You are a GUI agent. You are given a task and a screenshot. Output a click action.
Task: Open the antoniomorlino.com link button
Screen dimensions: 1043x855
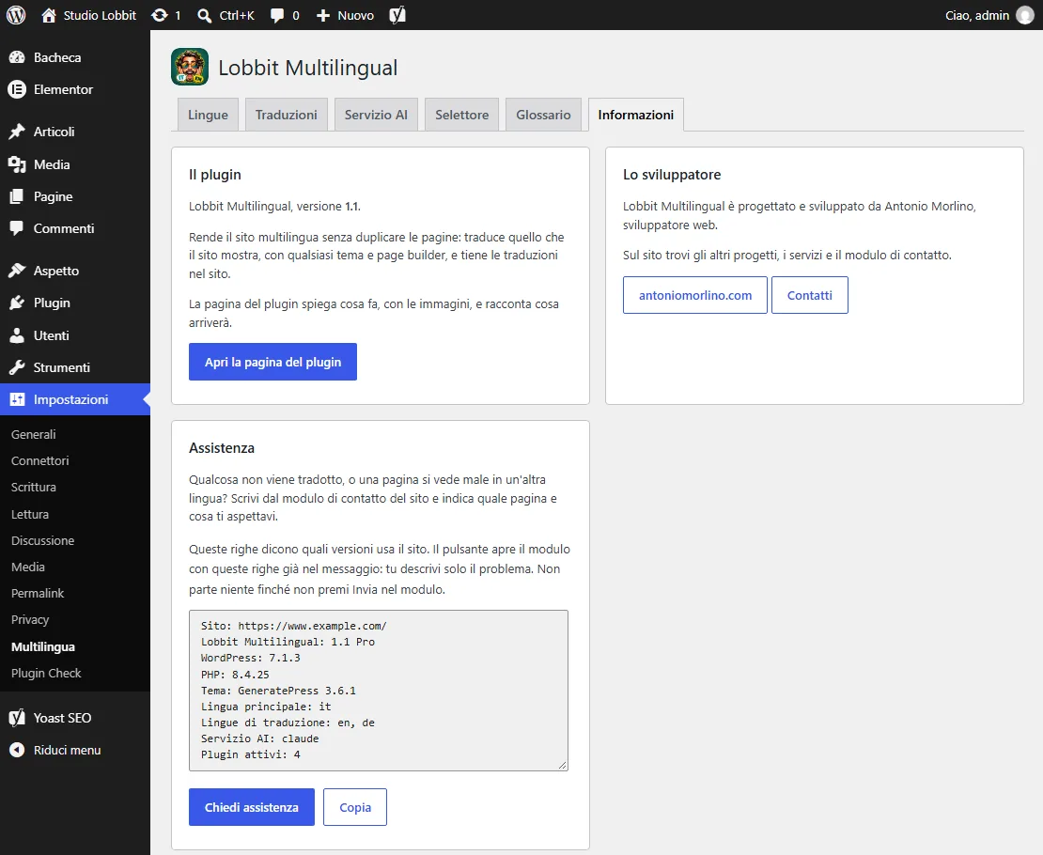click(695, 295)
